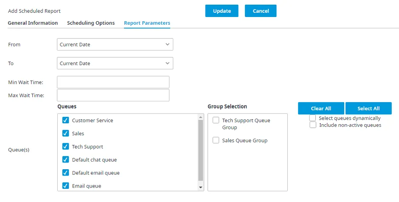This screenshot has width=399, height=202.
Task: Check Tech Support Queue Group
Action: coord(216,120)
